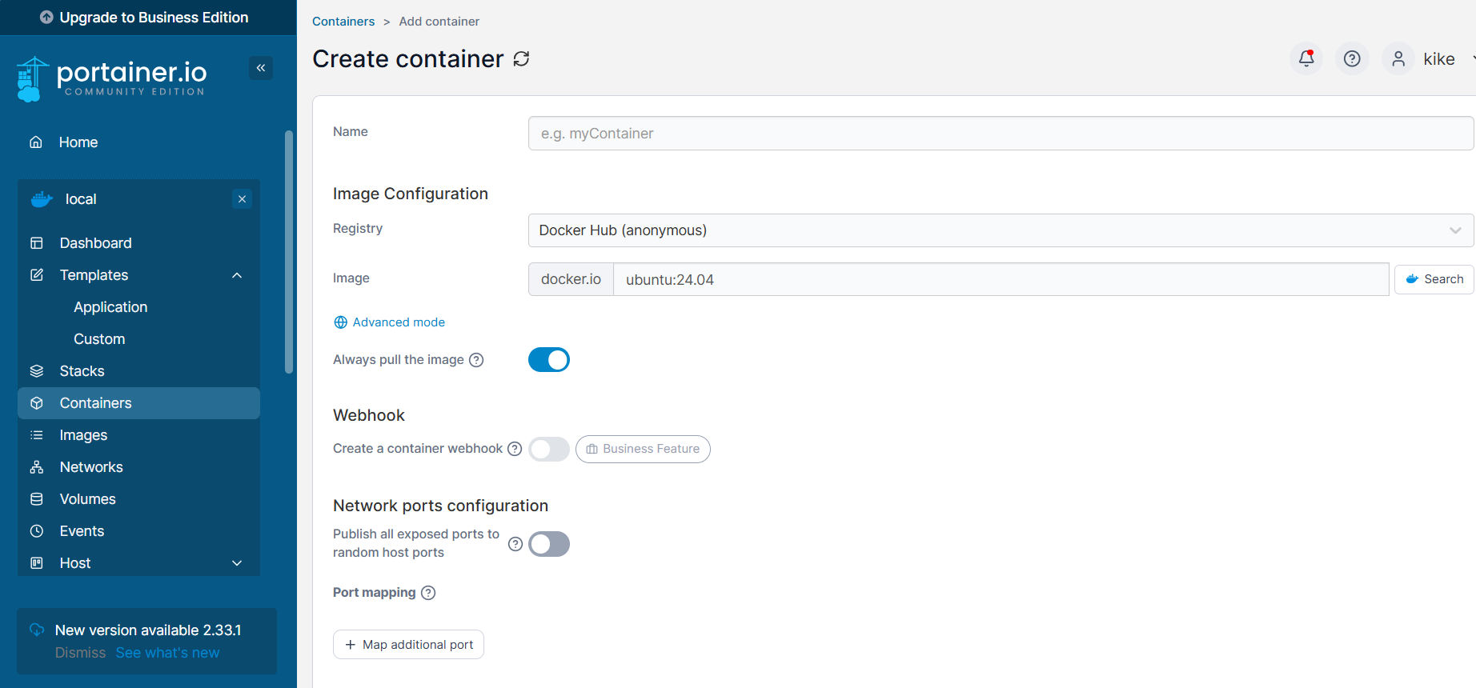Viewport: 1476px width, 688px height.
Task: Enable publish all exposed ports toggle
Action: point(549,544)
